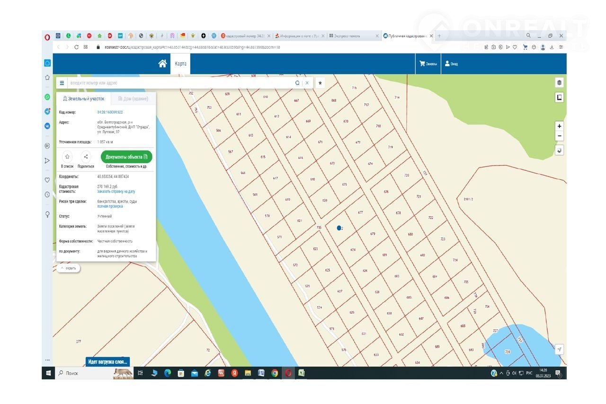Open favorites star next to search bar
The width and height of the screenshot is (606, 404).
(x=320, y=83)
